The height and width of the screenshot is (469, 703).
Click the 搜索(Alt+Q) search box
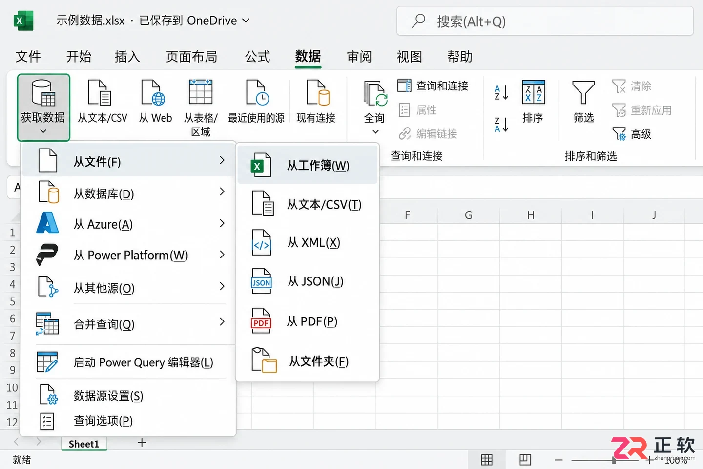(x=545, y=21)
